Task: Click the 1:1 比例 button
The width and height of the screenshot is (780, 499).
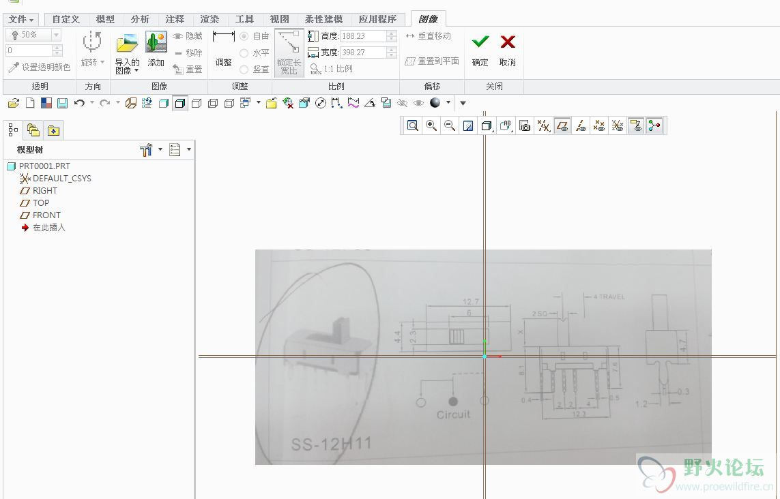Action: (x=331, y=69)
